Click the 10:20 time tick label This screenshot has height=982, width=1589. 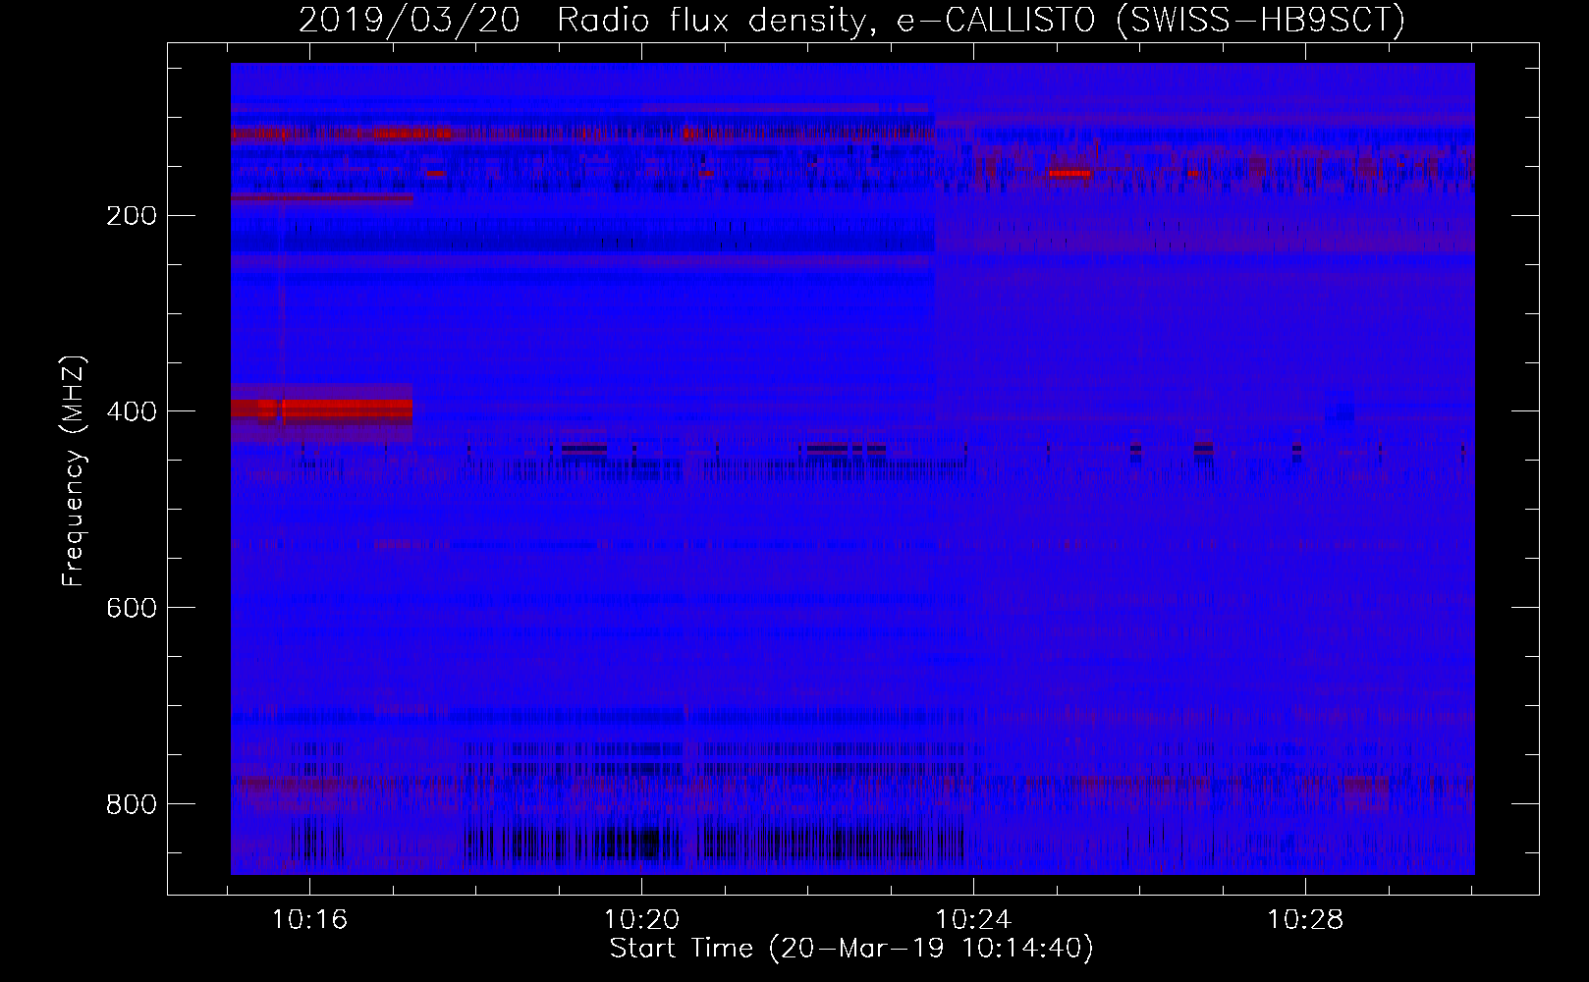[x=642, y=920]
